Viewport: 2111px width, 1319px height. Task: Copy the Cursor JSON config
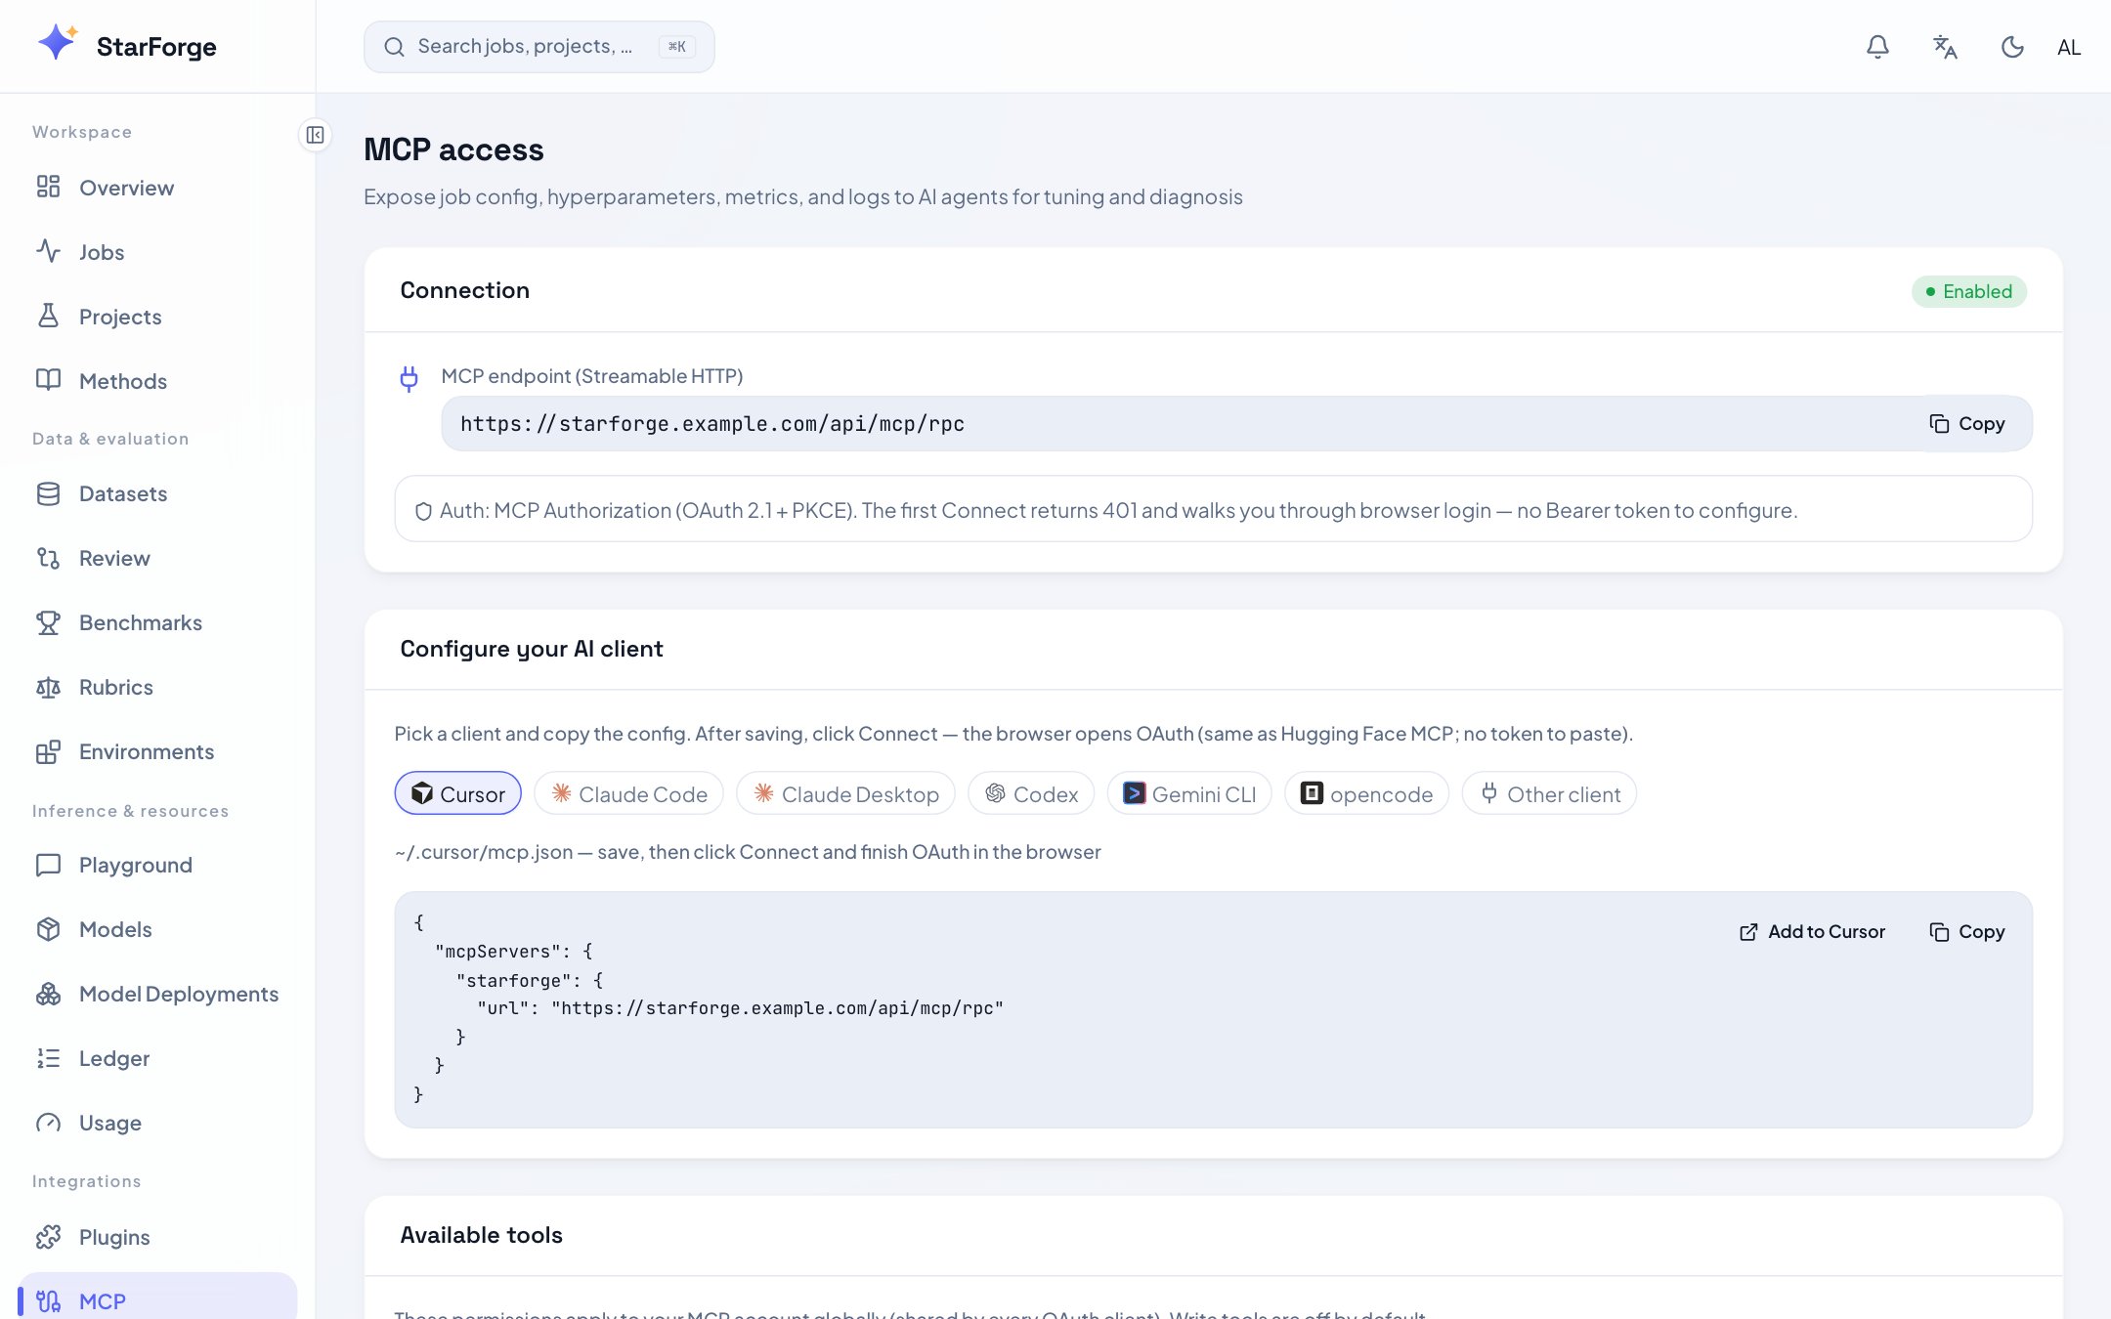pyautogui.click(x=1966, y=931)
